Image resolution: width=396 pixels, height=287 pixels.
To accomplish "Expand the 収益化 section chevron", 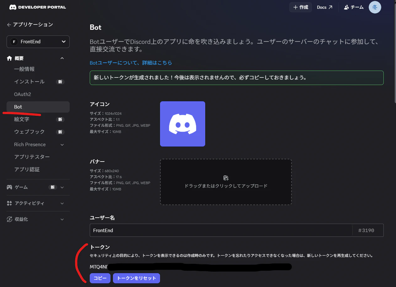I will [x=62, y=219].
